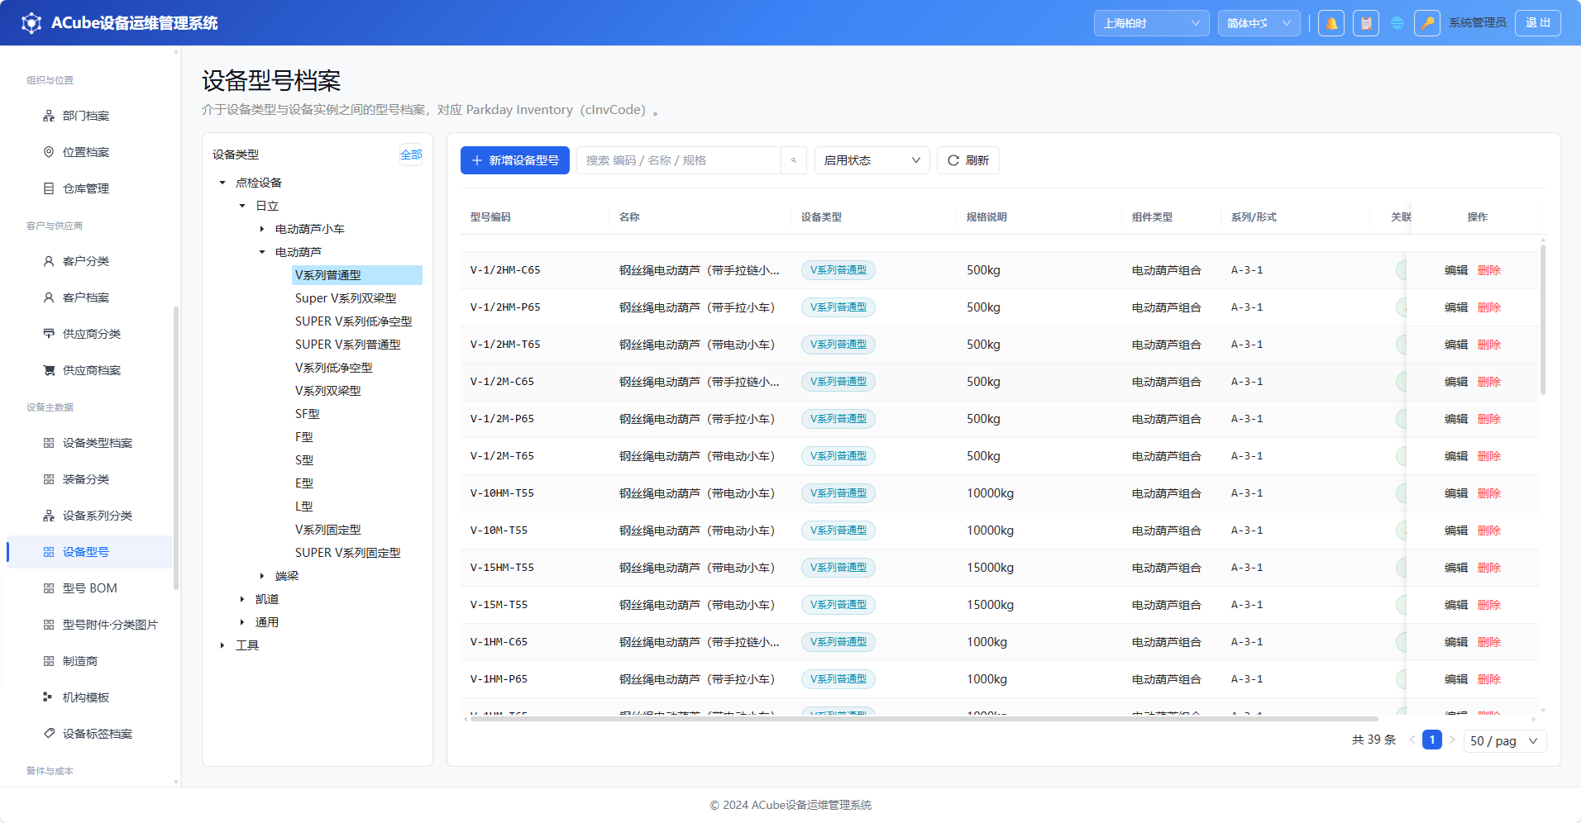1581x823 pixels.
Task: Click the key icon for password change
Action: [x=1427, y=23]
